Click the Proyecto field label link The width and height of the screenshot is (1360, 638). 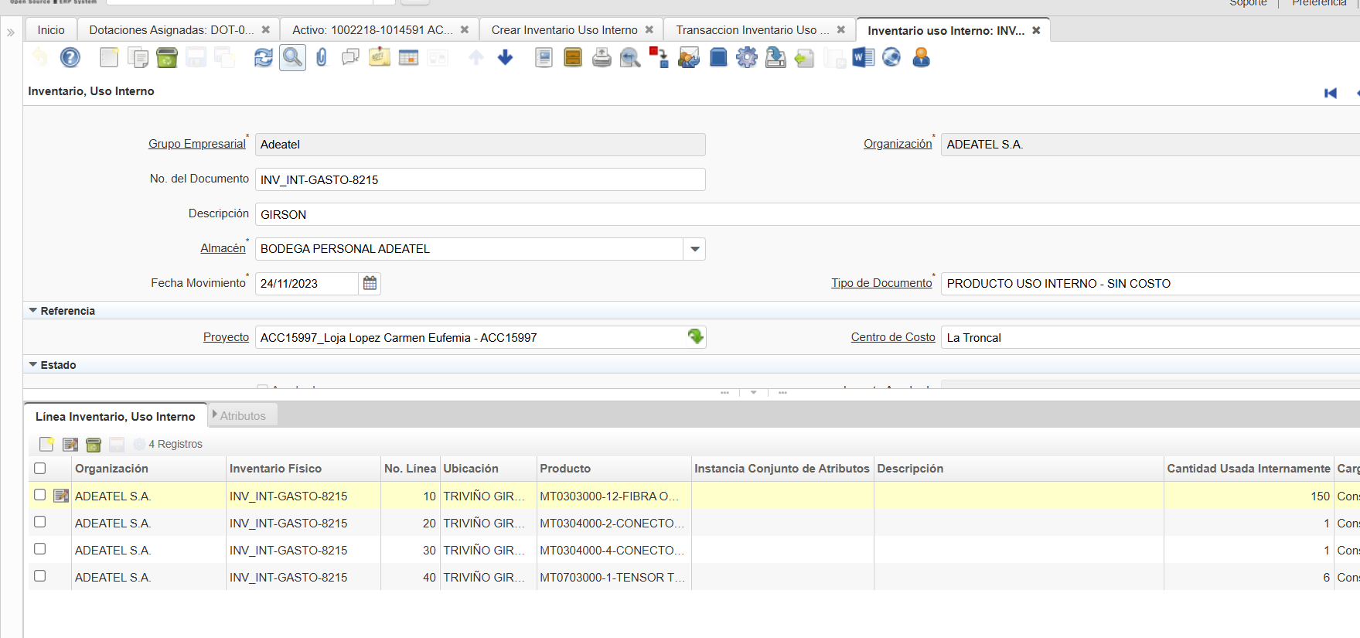click(226, 337)
